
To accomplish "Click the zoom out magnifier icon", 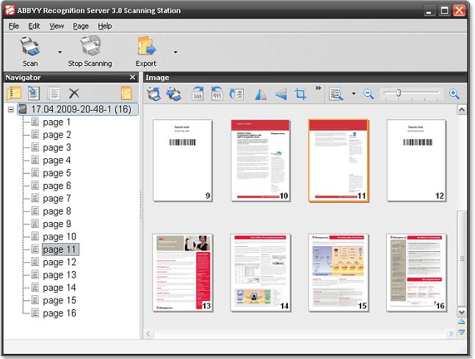I will coord(369,94).
